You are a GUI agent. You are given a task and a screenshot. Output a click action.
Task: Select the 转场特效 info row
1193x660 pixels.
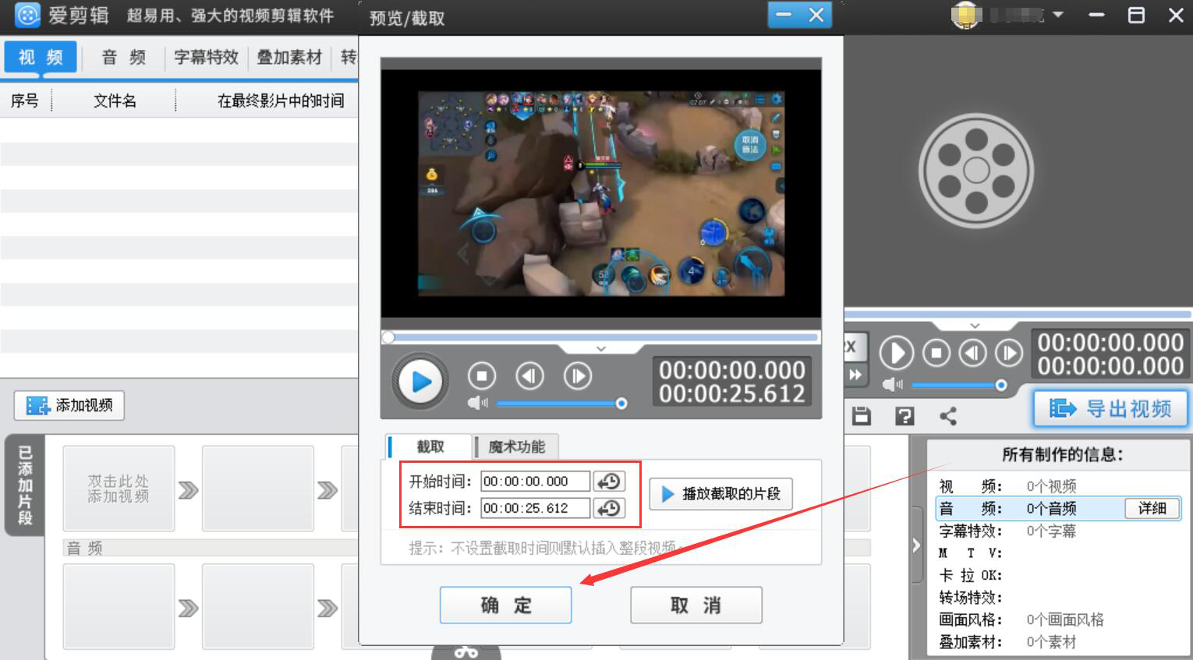coord(1058,598)
